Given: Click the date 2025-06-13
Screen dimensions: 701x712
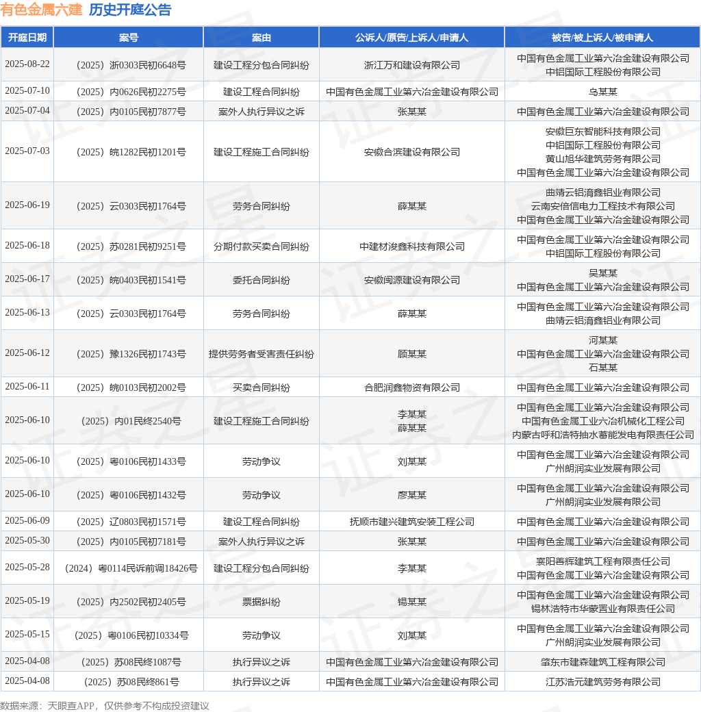Looking at the screenshot, I should click(x=27, y=313).
